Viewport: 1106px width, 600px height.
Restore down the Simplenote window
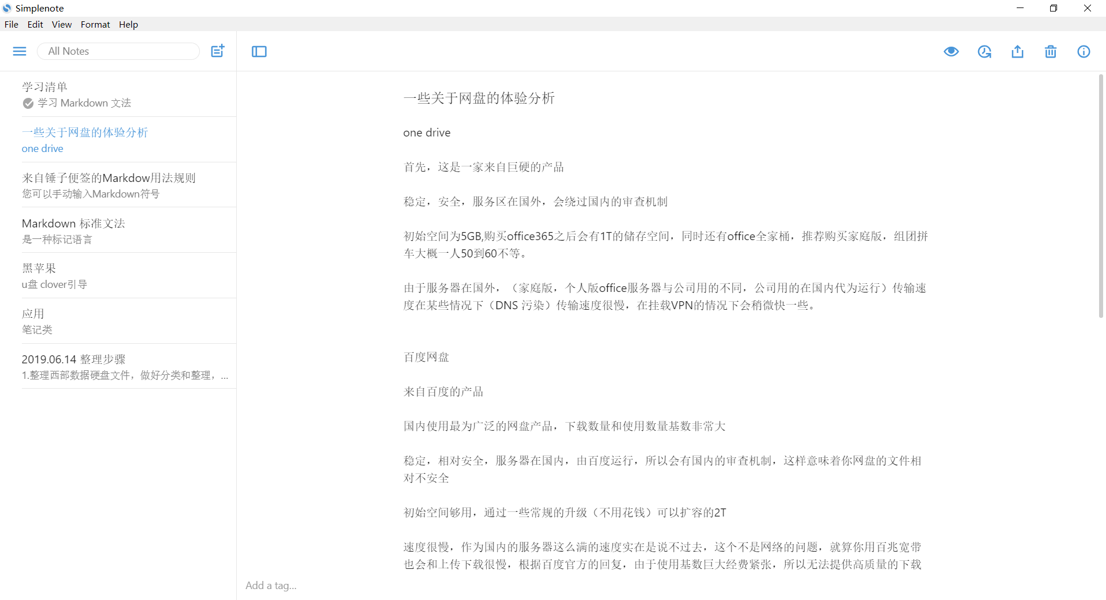[1054, 8]
